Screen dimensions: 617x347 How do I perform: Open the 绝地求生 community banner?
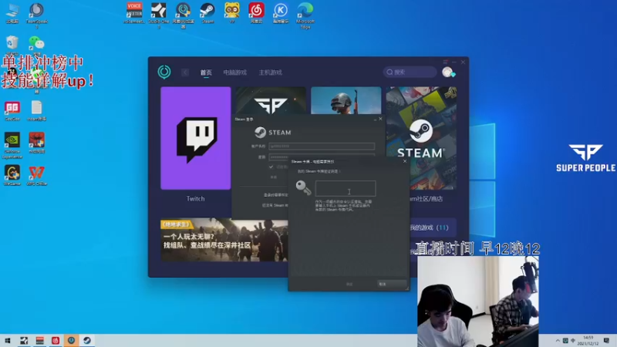click(x=224, y=240)
